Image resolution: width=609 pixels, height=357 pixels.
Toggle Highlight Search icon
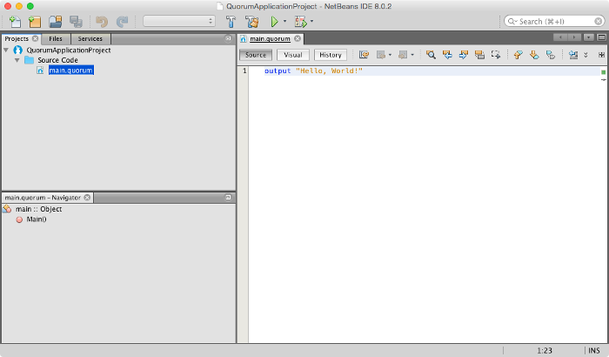pos(479,55)
